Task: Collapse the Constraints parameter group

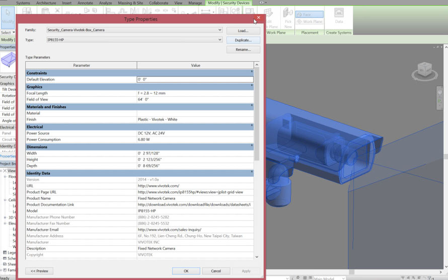Action: (252, 72)
